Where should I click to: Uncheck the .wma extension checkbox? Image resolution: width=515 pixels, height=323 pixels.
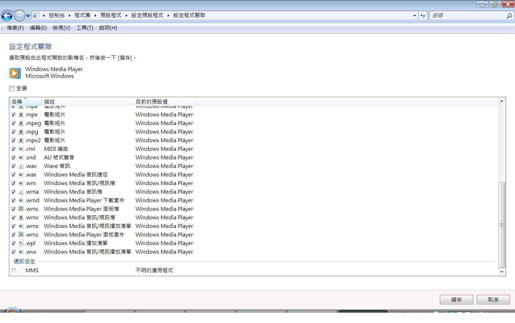[x=13, y=192]
